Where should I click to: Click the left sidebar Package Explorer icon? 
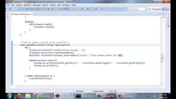click(8, 18)
